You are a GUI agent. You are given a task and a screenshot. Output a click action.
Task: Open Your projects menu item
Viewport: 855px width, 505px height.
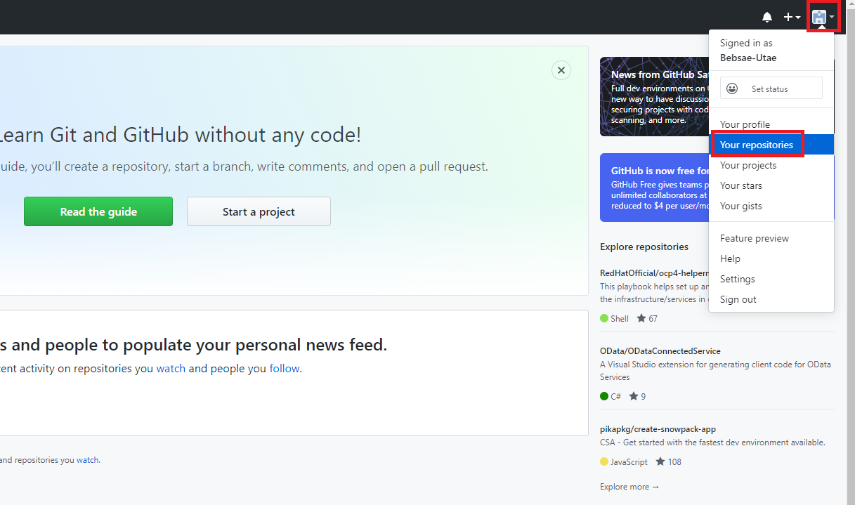(x=771, y=165)
